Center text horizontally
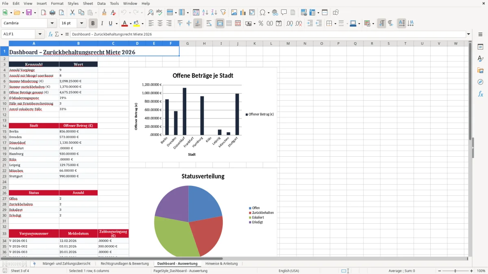The height and width of the screenshot is (274, 488). 160,24
